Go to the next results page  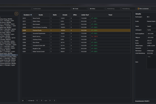coord(50,101)
